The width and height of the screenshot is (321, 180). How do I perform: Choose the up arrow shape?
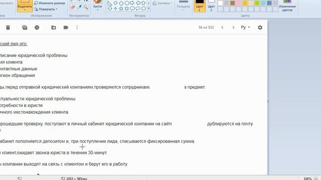(143, 3)
